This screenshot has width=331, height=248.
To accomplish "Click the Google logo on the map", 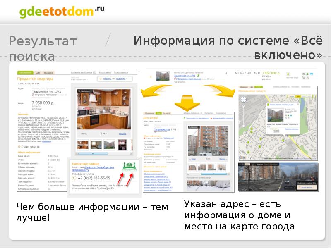I will 242,157.
